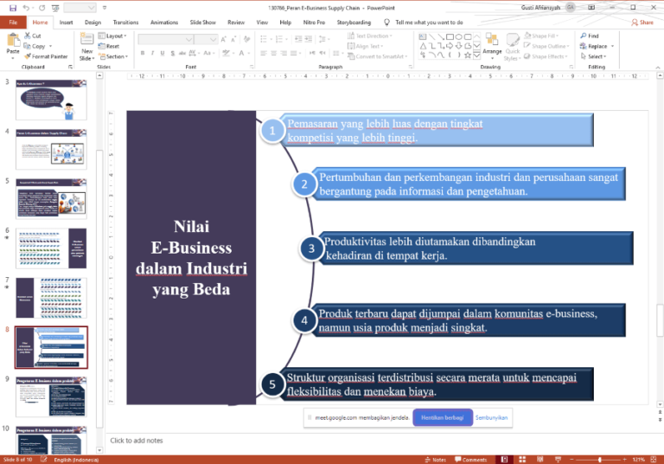Click the Sembunyikan link
This screenshot has height=464, width=664.
pos(491,418)
